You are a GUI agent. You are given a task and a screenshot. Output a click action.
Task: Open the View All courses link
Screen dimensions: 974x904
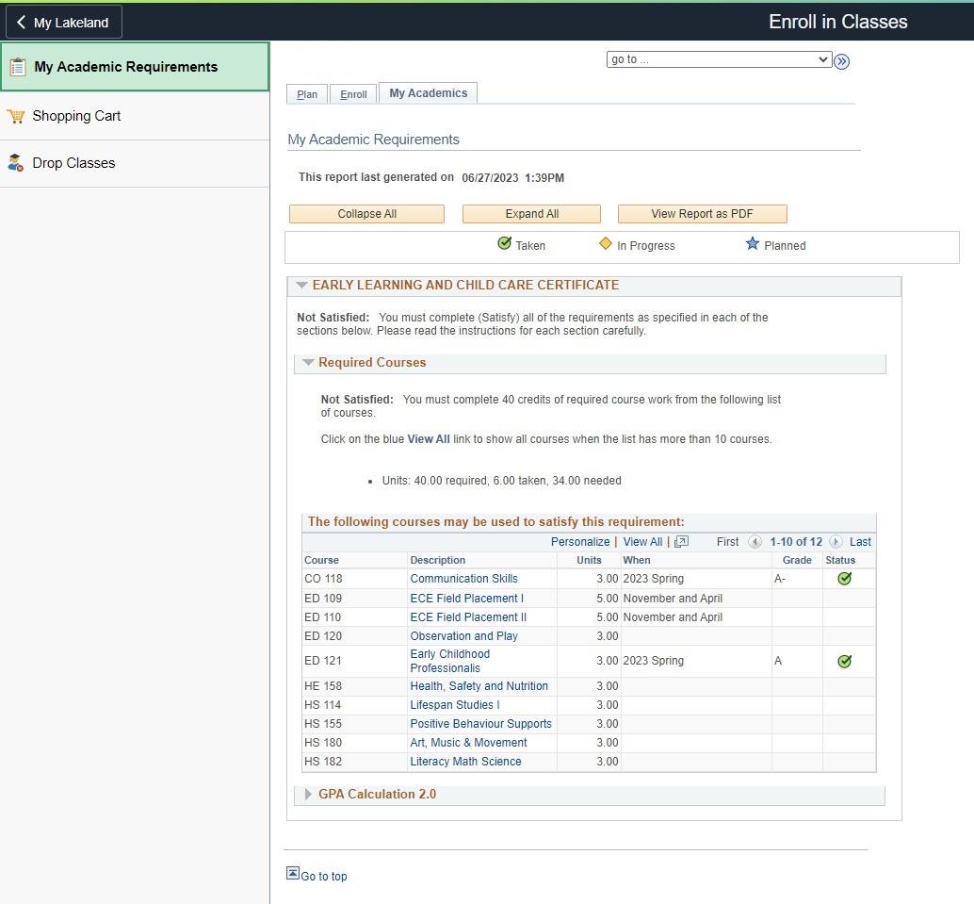642,542
